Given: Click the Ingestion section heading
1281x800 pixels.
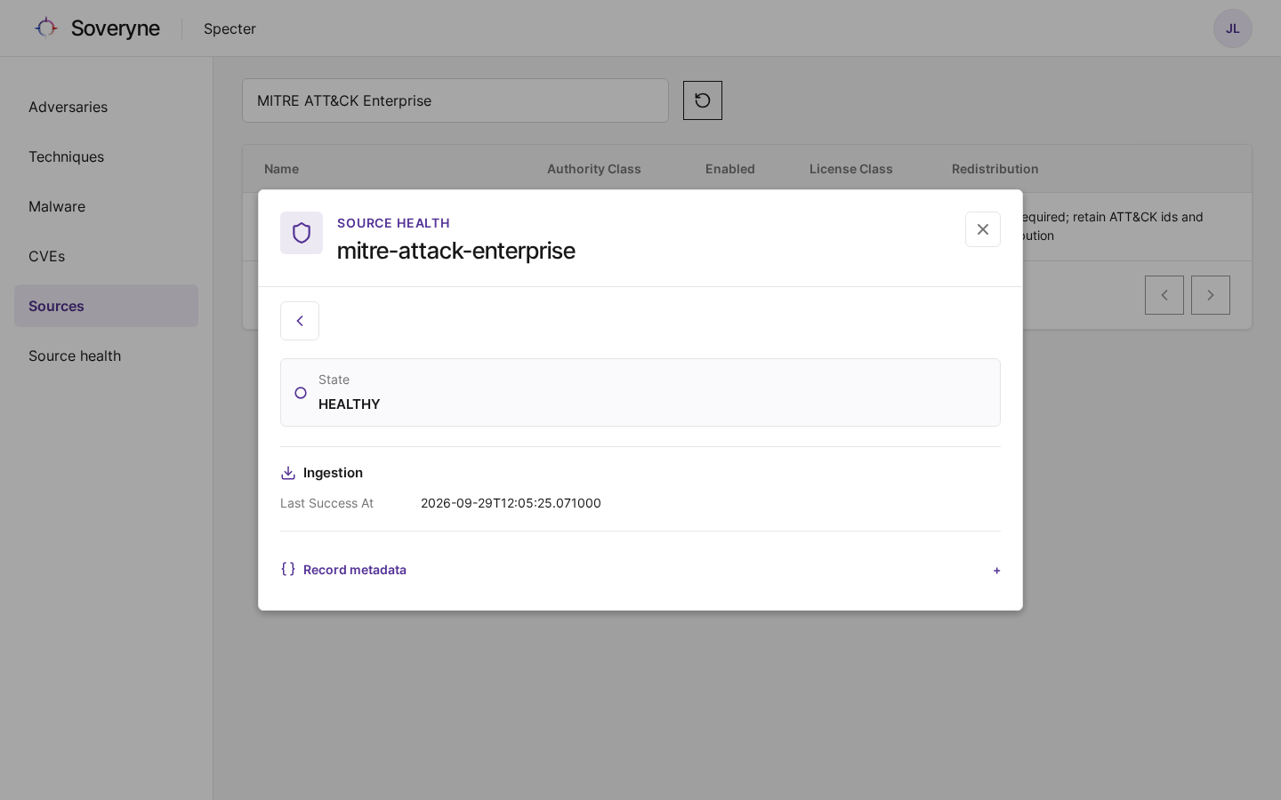Looking at the screenshot, I should [333, 473].
